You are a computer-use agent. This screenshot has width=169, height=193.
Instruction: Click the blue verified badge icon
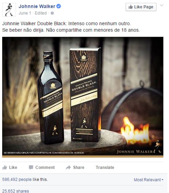[58, 6]
